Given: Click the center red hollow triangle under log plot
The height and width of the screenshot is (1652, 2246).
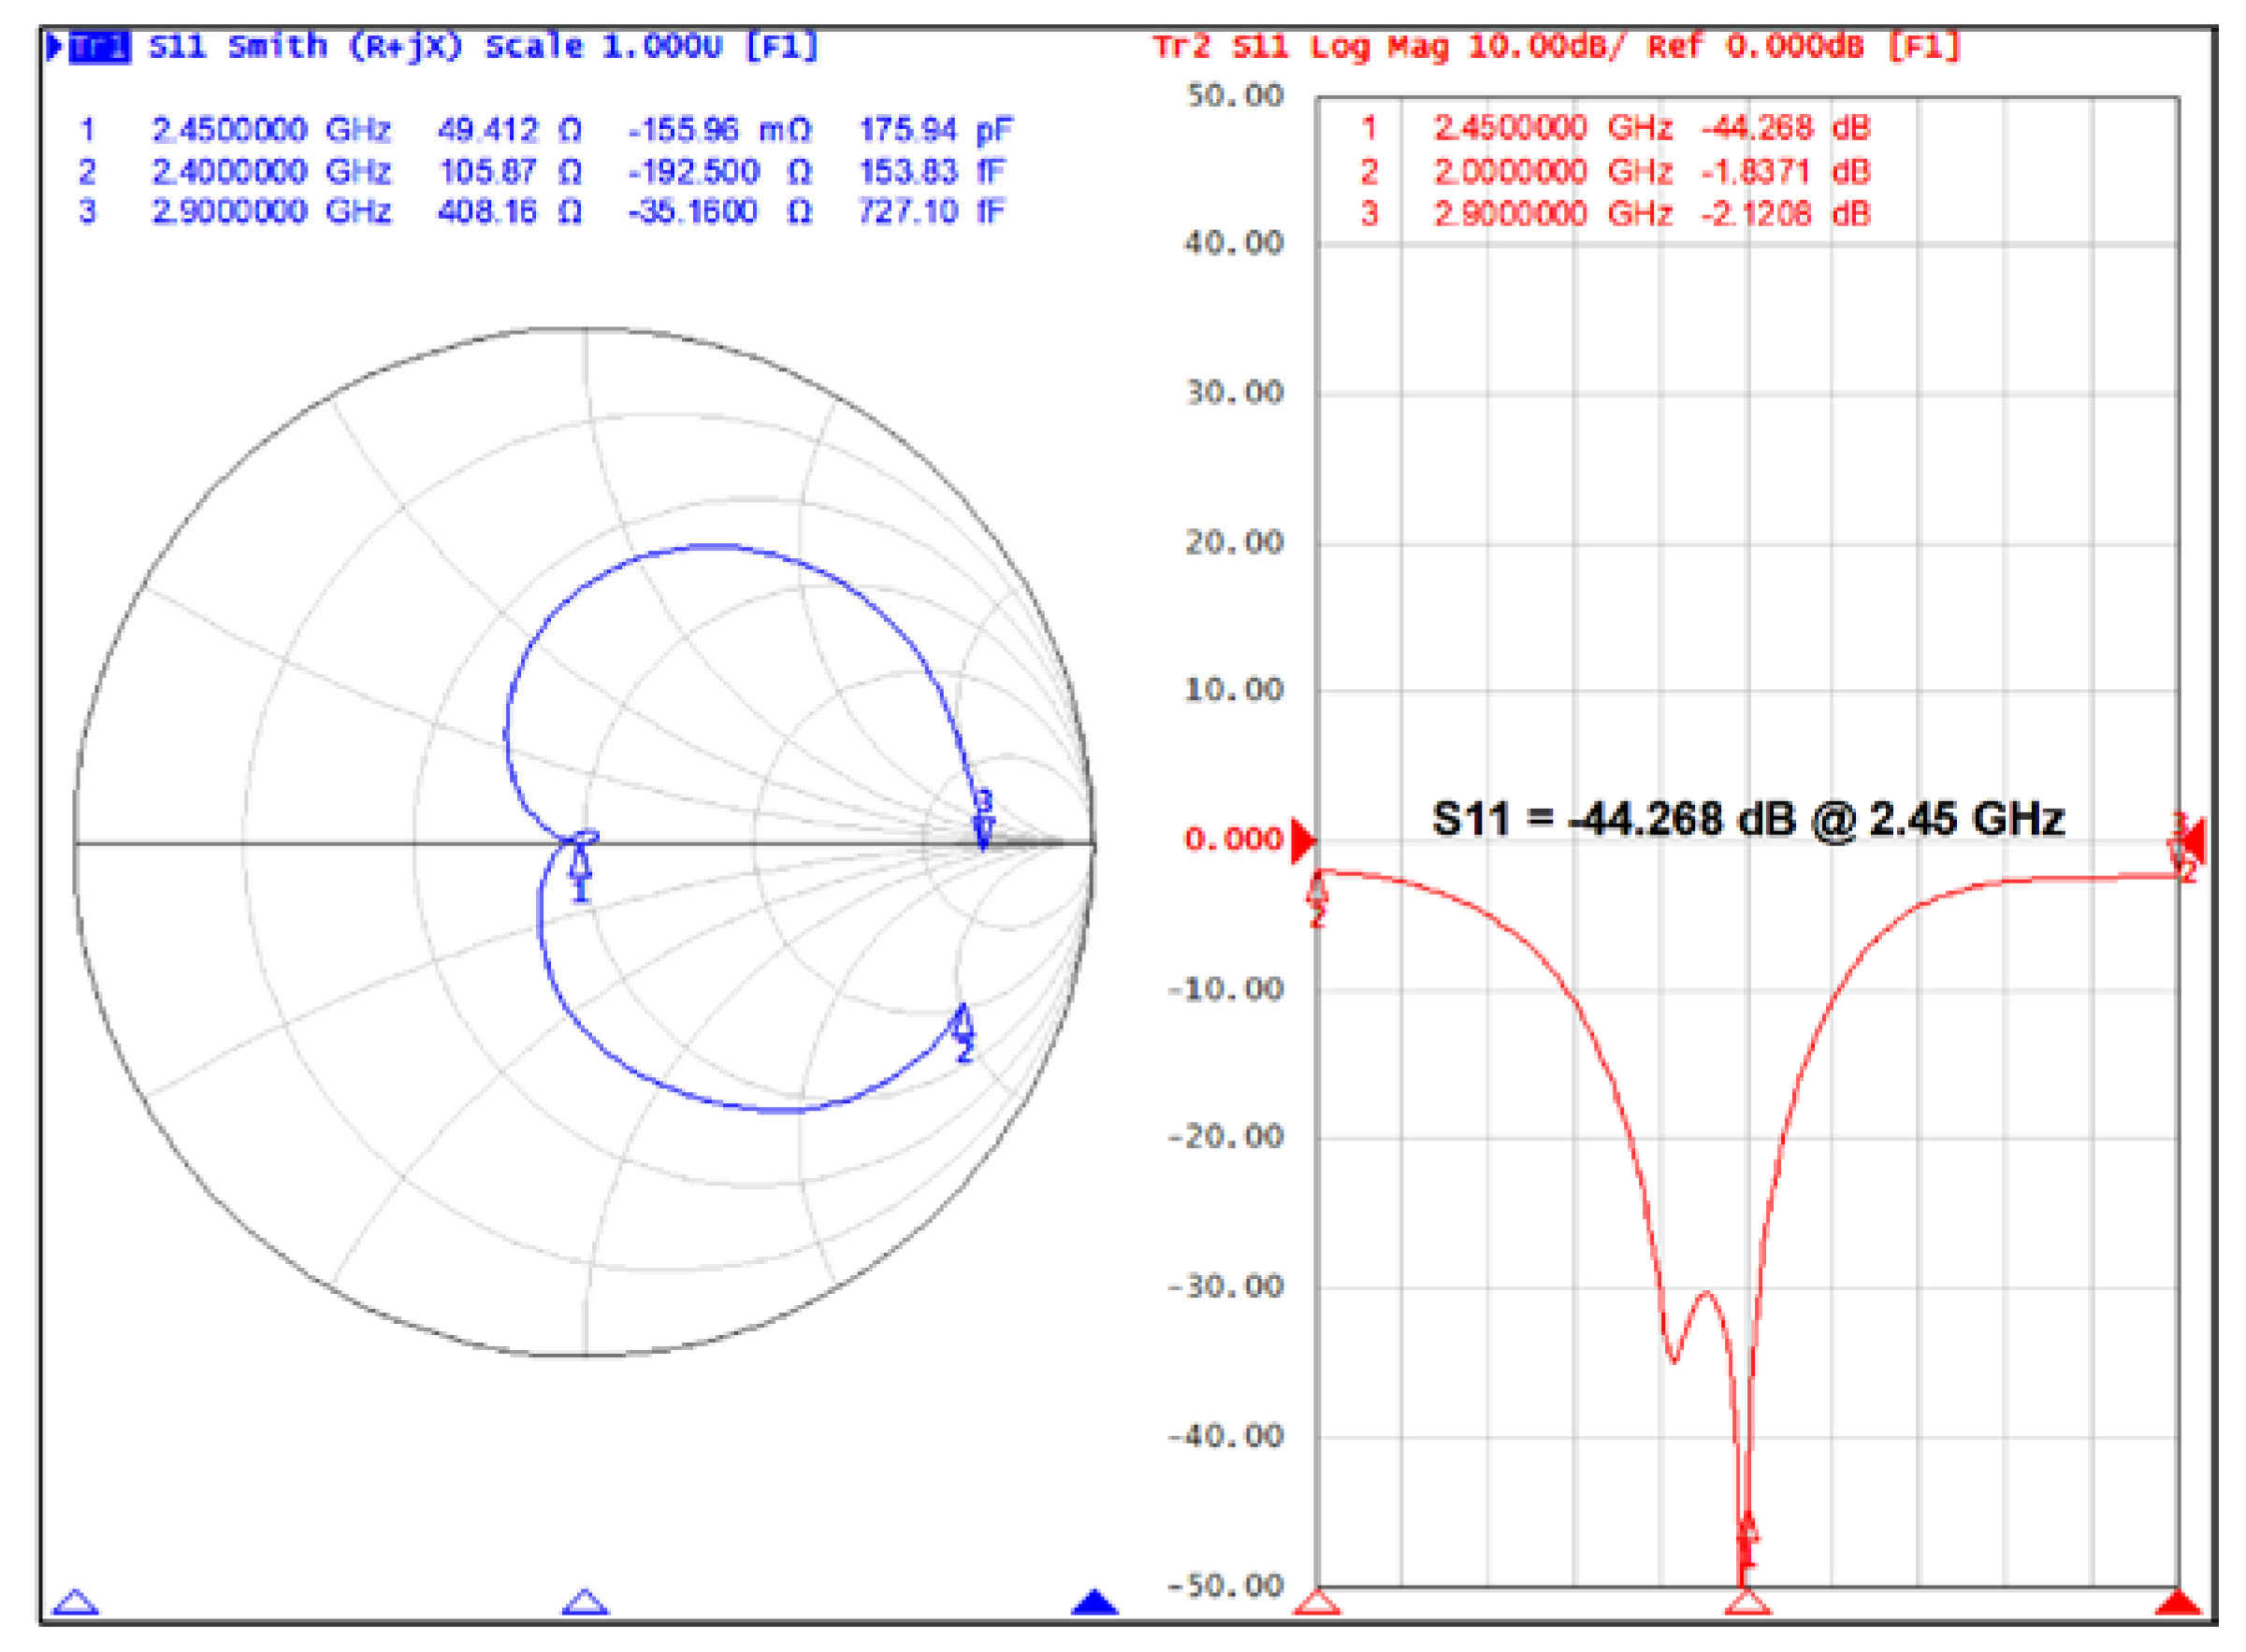Looking at the screenshot, I should pos(1747,1603).
